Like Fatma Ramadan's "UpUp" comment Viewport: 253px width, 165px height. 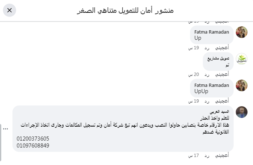click(x=221, y=101)
